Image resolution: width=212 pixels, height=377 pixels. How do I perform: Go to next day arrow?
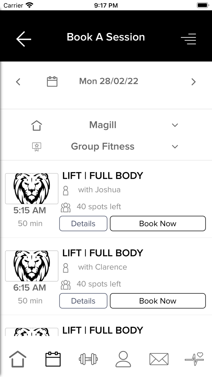(194, 82)
